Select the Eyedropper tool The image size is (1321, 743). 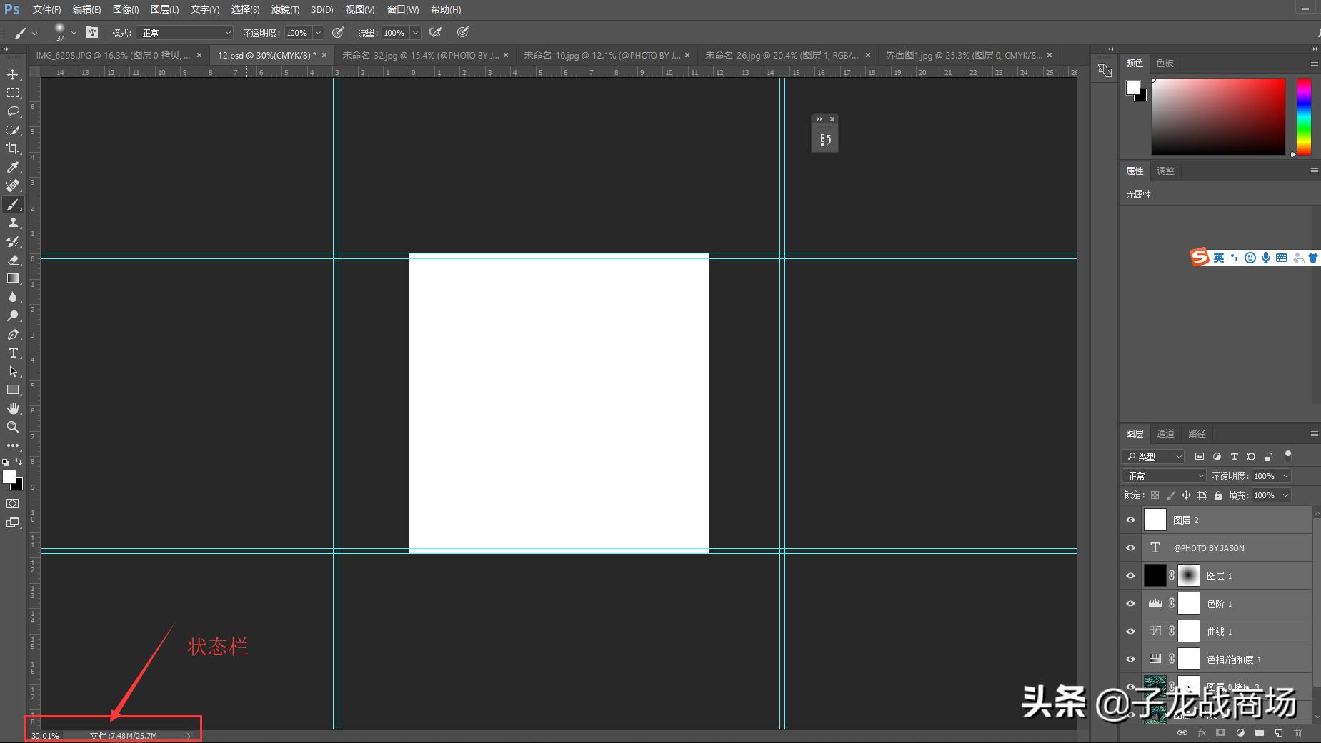click(13, 167)
